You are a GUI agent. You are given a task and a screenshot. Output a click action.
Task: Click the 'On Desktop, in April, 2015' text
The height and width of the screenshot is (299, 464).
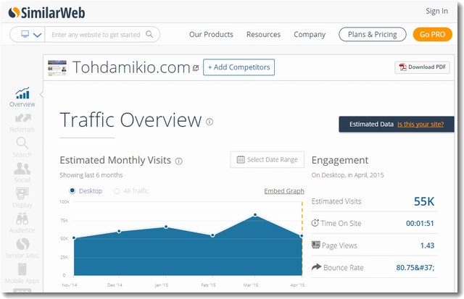347,175
